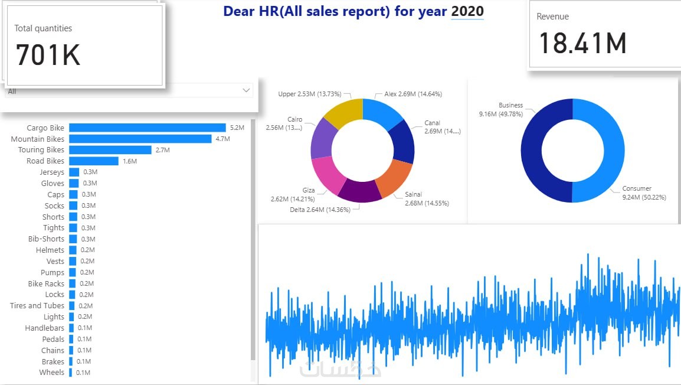681x385 pixels.
Task: Click the Touring Bikes bar
Action: click(110, 150)
